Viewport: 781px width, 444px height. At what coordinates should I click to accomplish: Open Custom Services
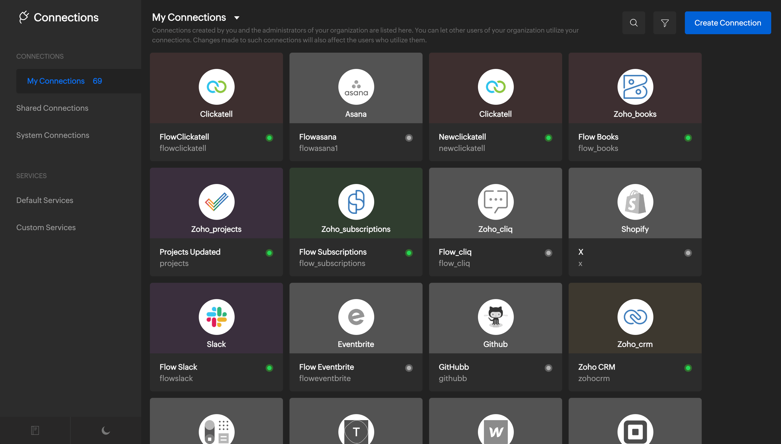click(x=46, y=227)
